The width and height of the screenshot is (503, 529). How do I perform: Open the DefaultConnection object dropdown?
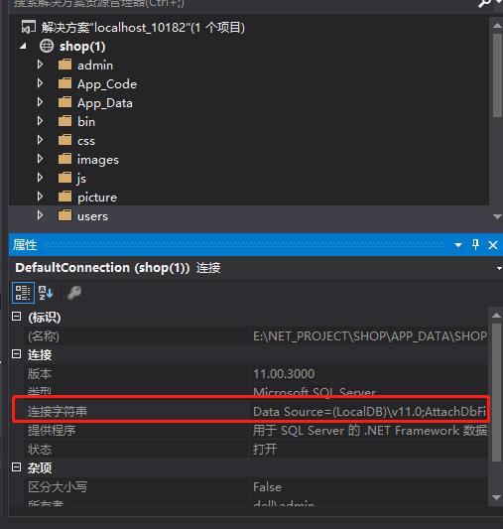(499, 269)
